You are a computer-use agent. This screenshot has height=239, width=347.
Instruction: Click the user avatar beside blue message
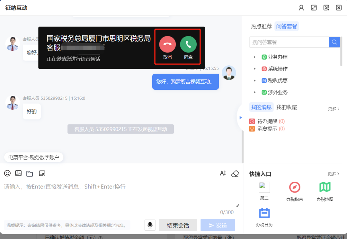[229, 73]
